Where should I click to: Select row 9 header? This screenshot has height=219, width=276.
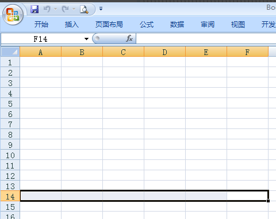(x=10, y=145)
